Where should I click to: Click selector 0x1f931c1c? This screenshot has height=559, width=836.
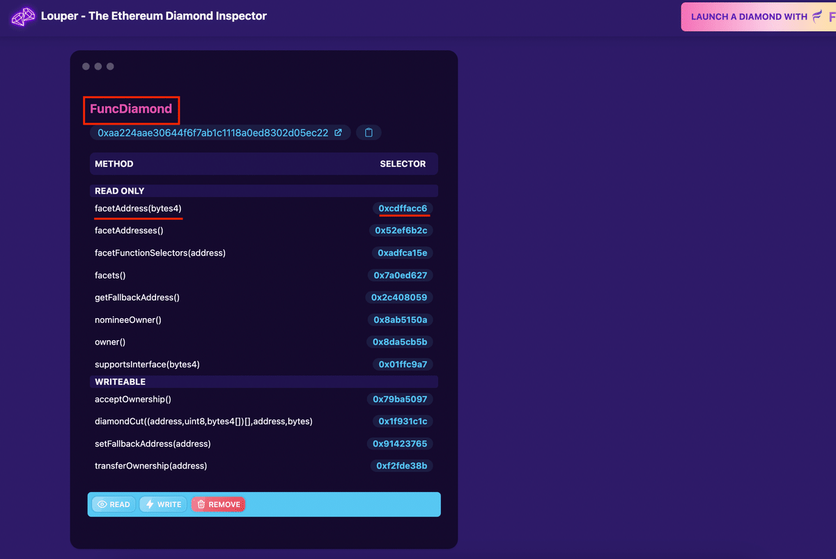[x=403, y=421]
